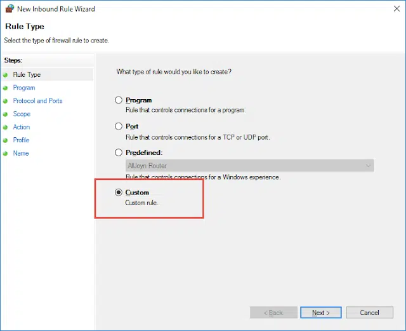Viewport: 406px width, 331px height.
Task: Click green bullet beside Name step
Action: pyautogui.click(x=6, y=154)
